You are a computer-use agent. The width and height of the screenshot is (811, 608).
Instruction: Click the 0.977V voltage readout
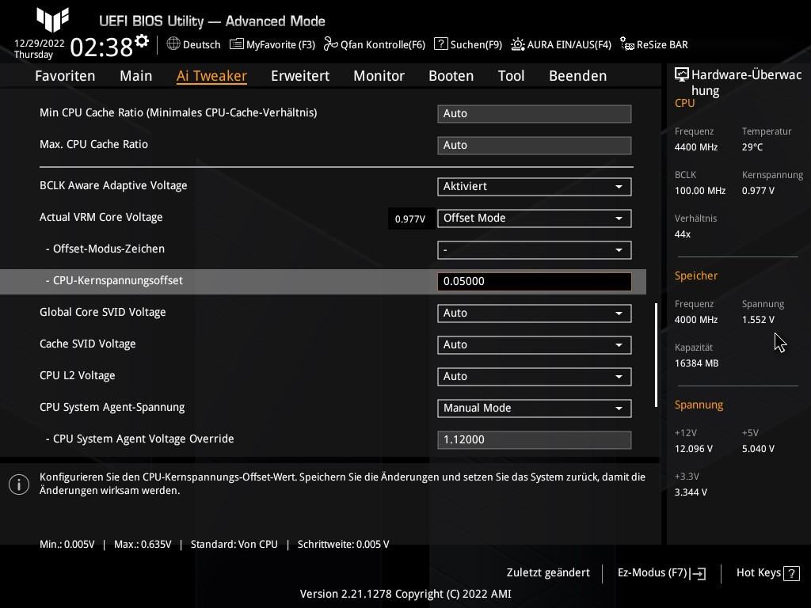pos(410,219)
